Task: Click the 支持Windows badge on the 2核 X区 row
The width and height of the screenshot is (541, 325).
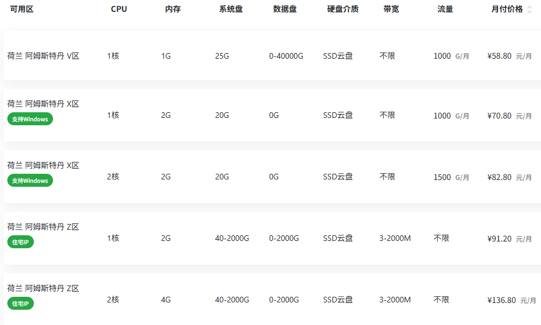Action: tap(30, 181)
